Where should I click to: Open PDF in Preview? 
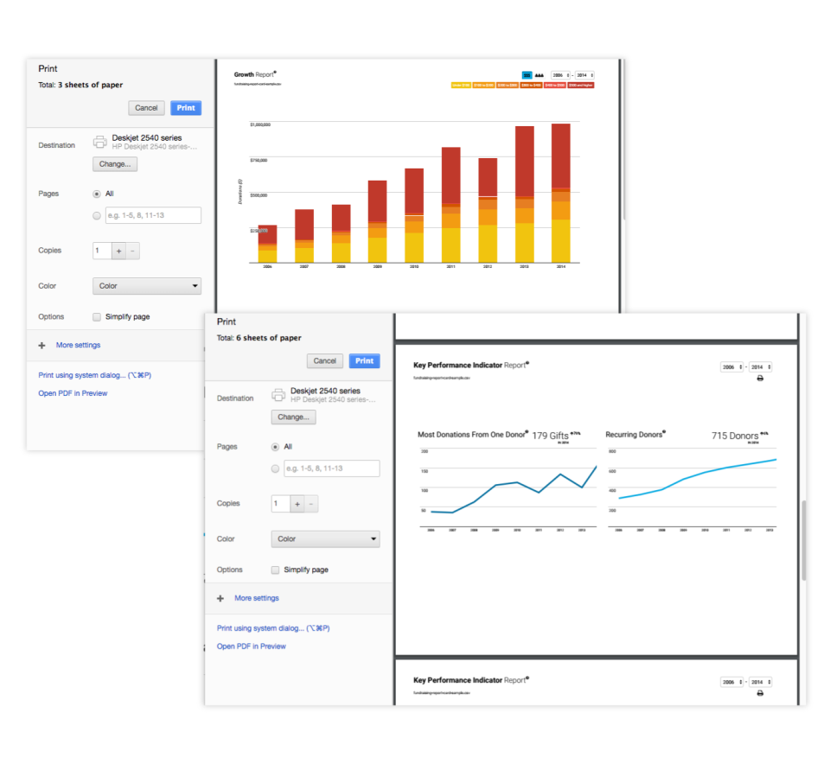[251, 646]
